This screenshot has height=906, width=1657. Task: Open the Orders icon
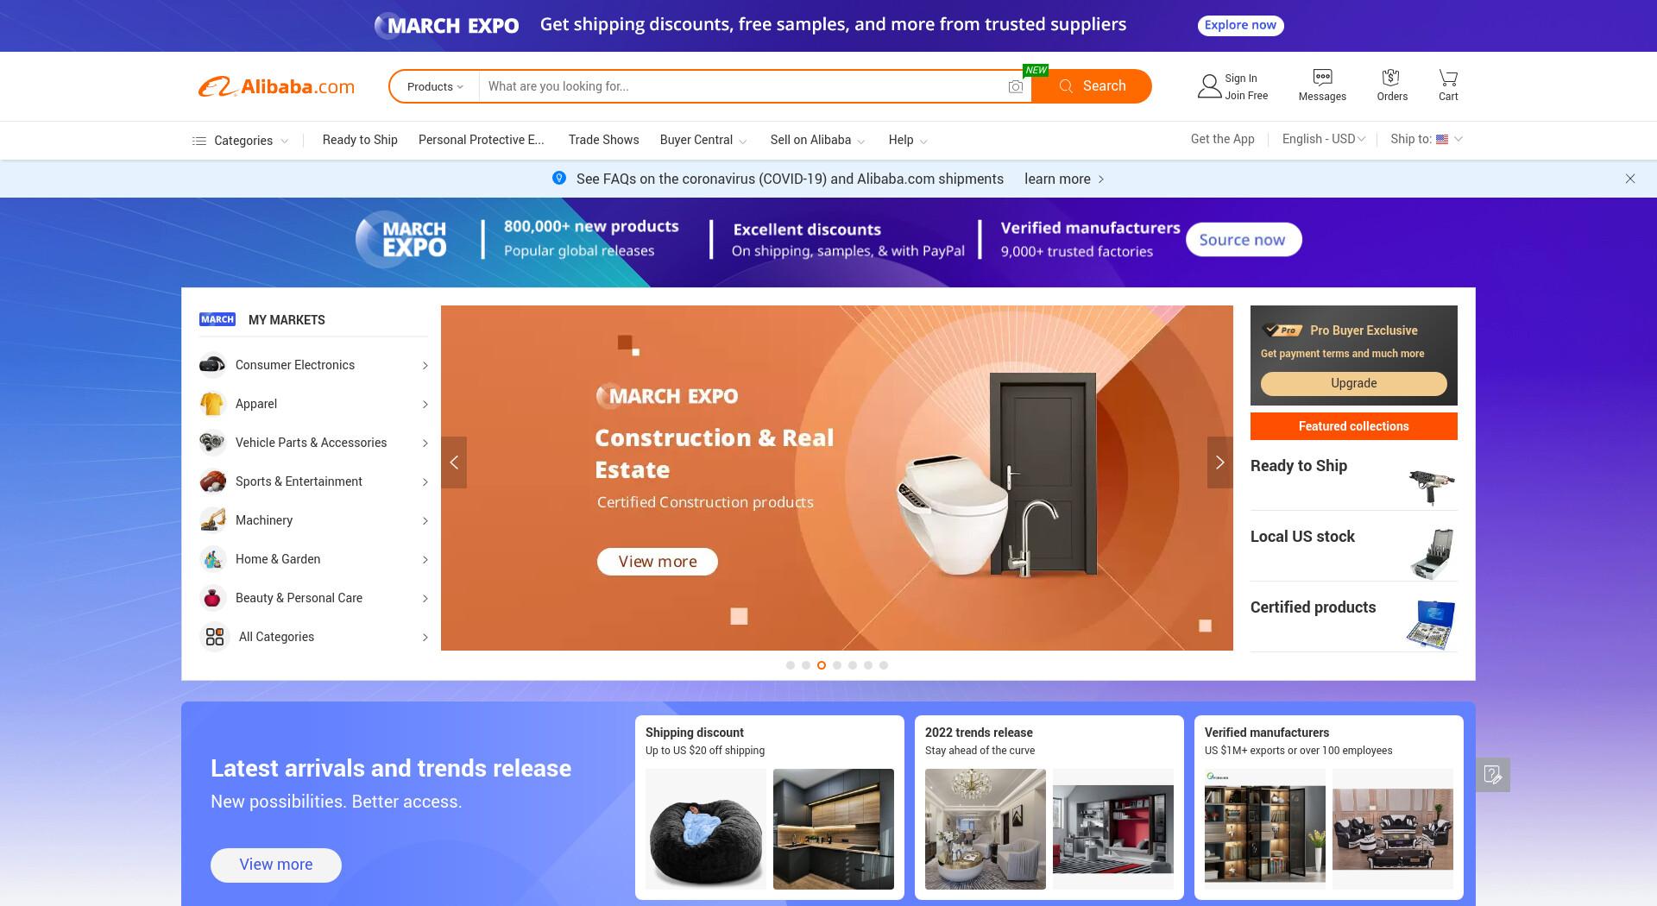(x=1390, y=77)
